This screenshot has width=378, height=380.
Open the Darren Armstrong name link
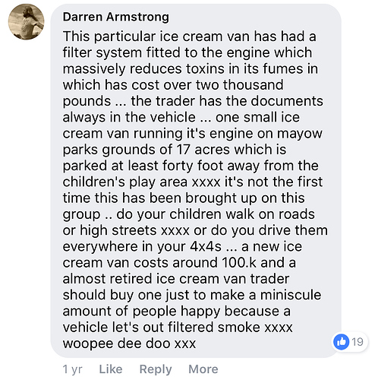tap(116, 17)
